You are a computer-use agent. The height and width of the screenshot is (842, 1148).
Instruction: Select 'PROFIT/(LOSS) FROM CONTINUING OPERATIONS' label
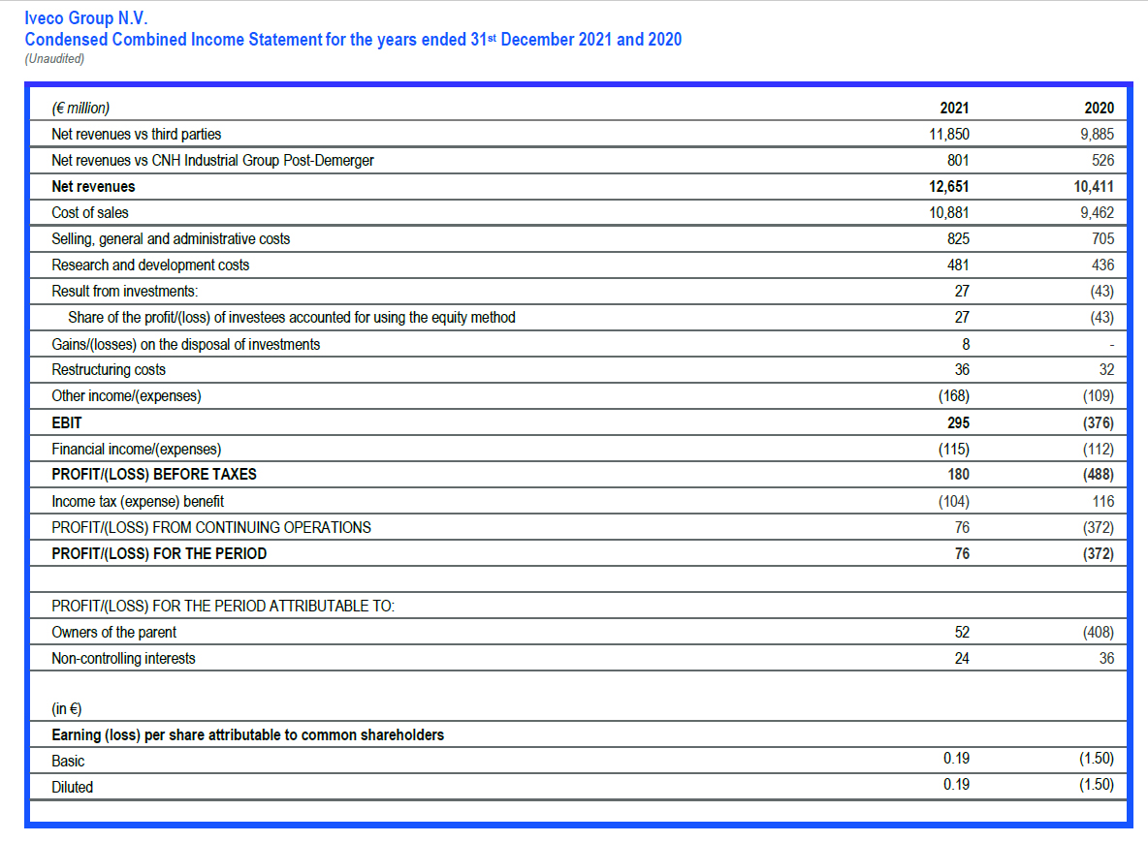[211, 528]
